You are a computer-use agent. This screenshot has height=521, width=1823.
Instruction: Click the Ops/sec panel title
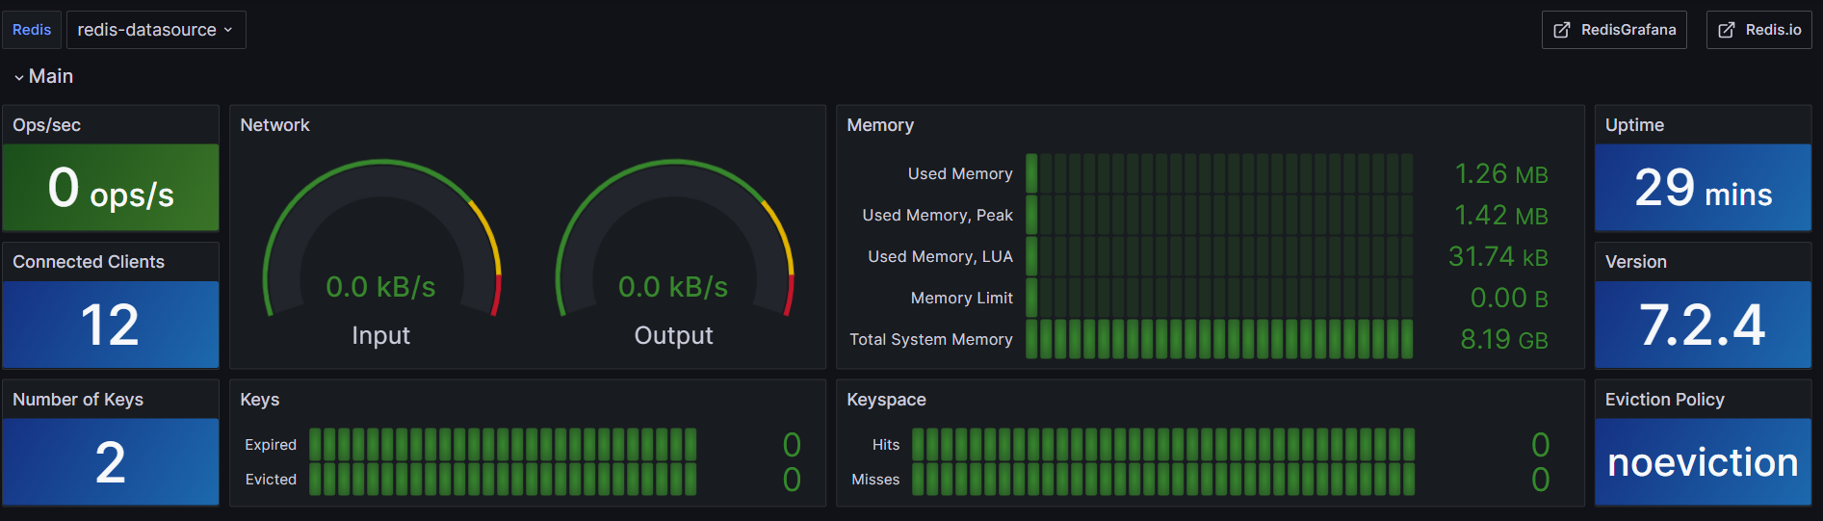[x=46, y=125]
